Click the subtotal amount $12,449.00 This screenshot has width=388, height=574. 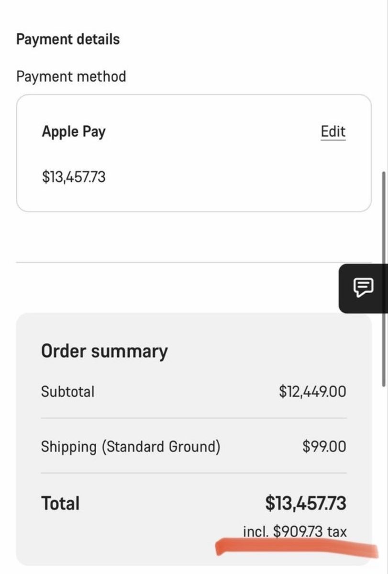click(312, 391)
